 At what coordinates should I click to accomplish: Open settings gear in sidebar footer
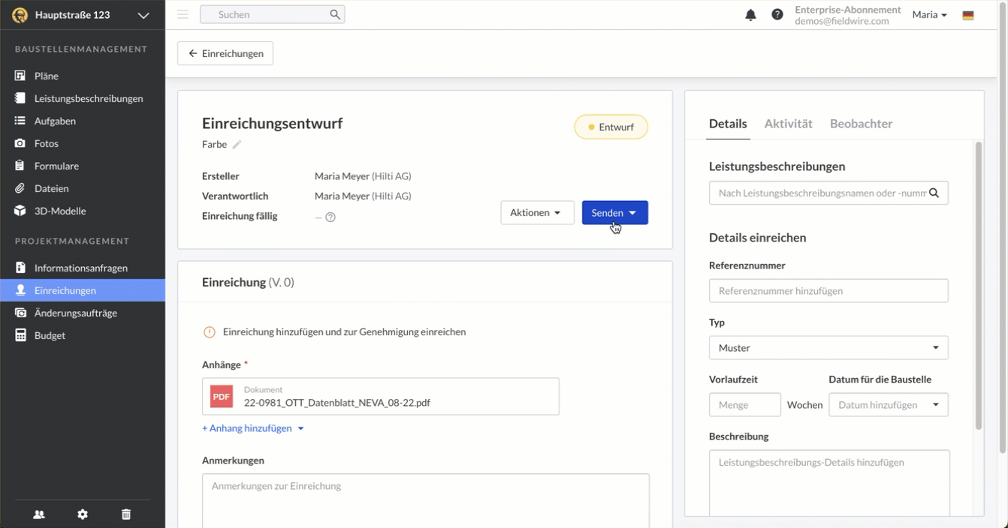(83, 514)
